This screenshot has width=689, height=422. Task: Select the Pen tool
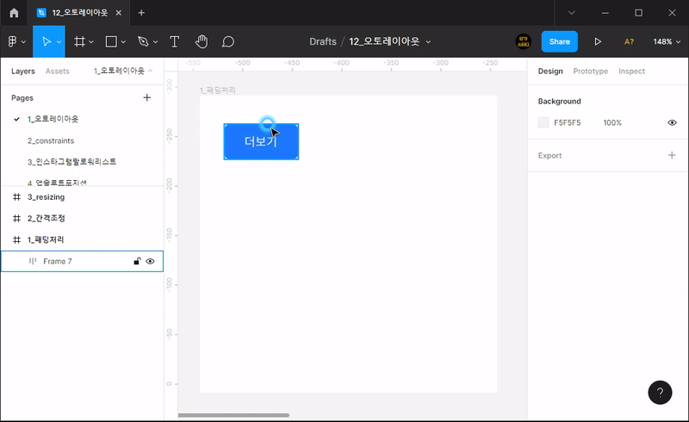[x=143, y=41]
